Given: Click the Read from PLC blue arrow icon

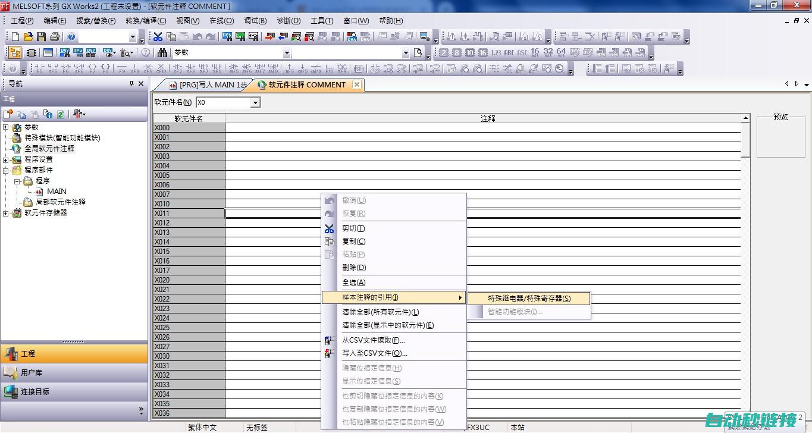Looking at the screenshot, I should 283,37.
